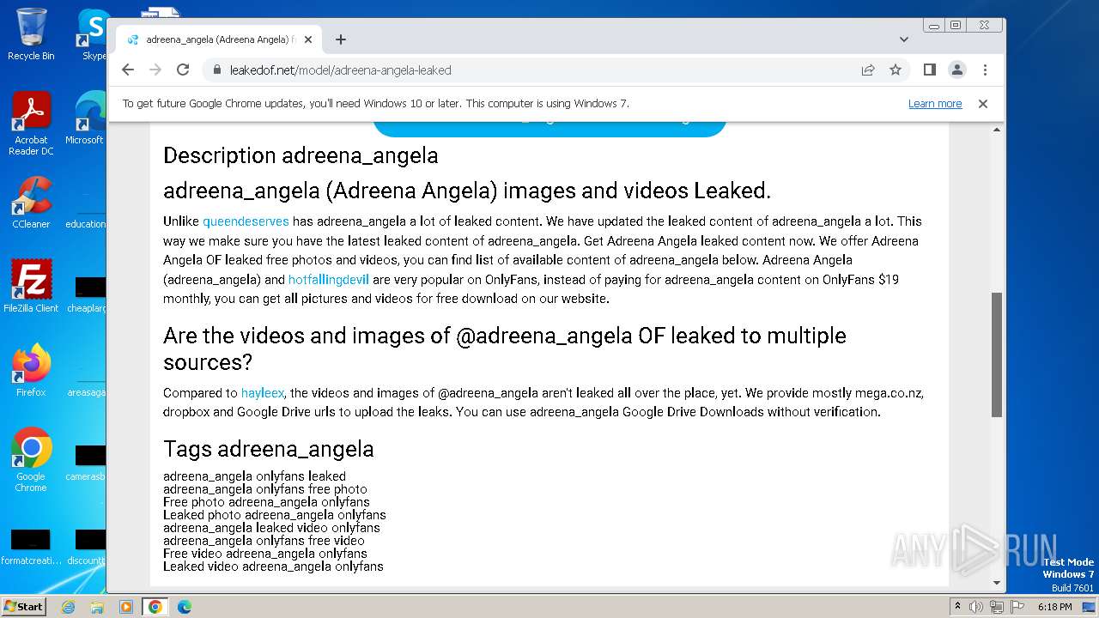Follow the queendeserves link
The image size is (1099, 618).
coord(246,221)
